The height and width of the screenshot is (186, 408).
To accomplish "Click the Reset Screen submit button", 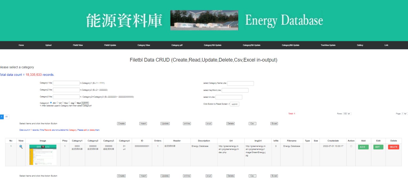I will (x=234, y=104).
